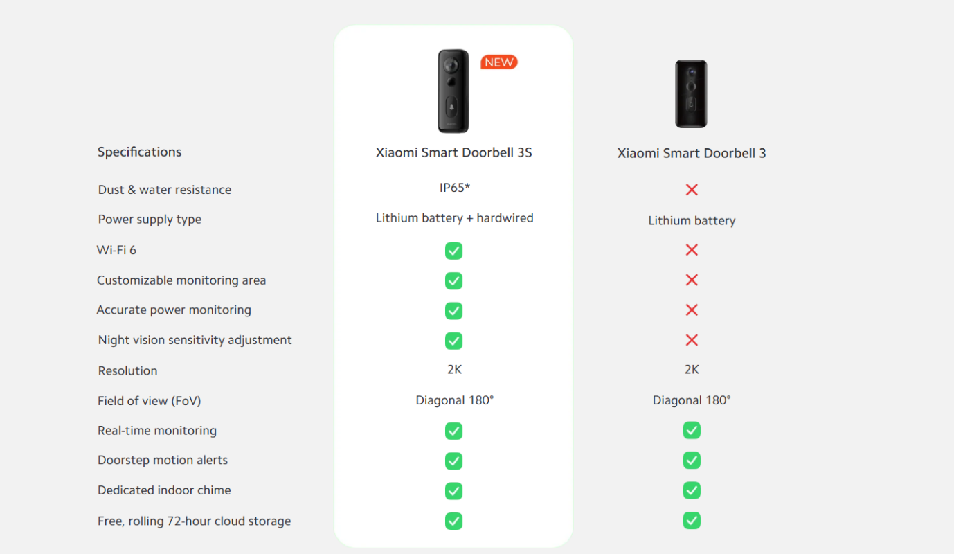This screenshot has width=954, height=554.
Task: Click the orange NEW badge
Action: 499,62
